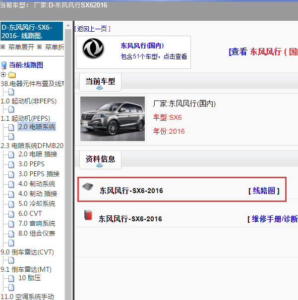Viewport: 298px width, 300px height.
Task: Click the red book icon for 维修手册 row
Action: (x=88, y=215)
